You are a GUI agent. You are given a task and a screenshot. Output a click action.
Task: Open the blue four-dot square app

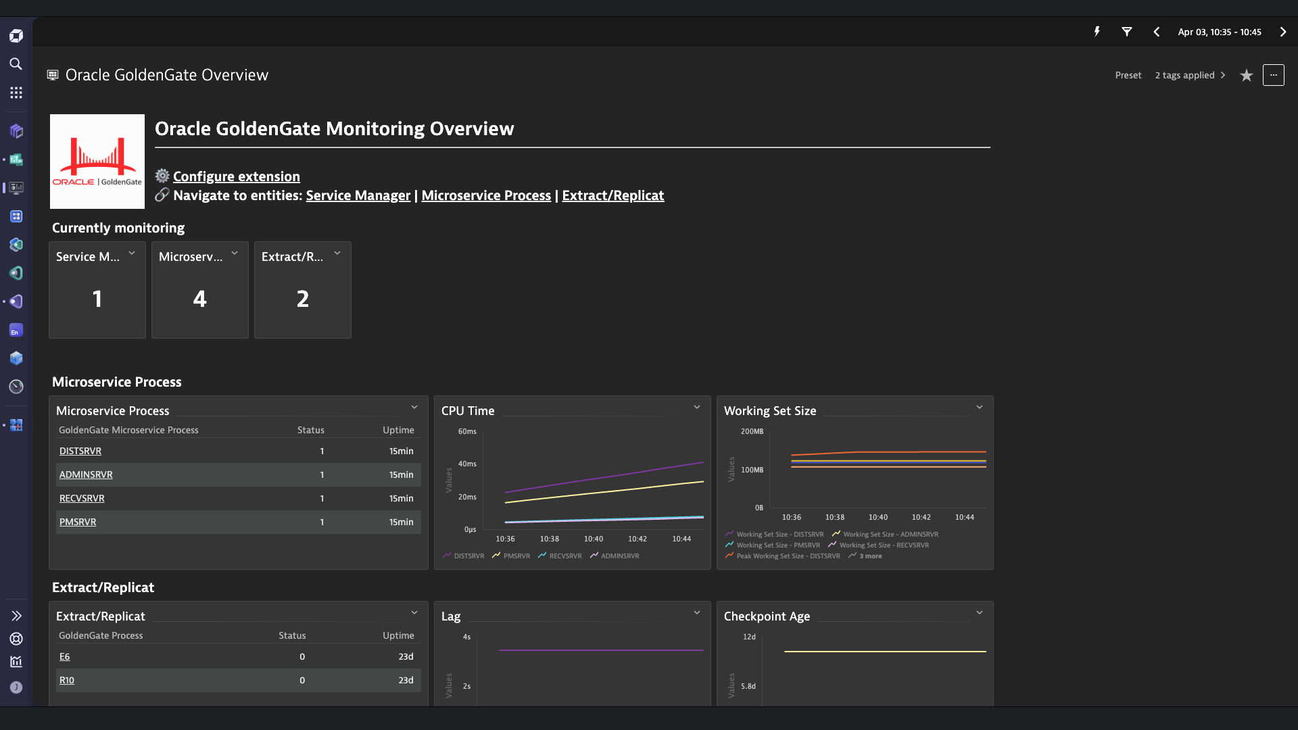(16, 216)
